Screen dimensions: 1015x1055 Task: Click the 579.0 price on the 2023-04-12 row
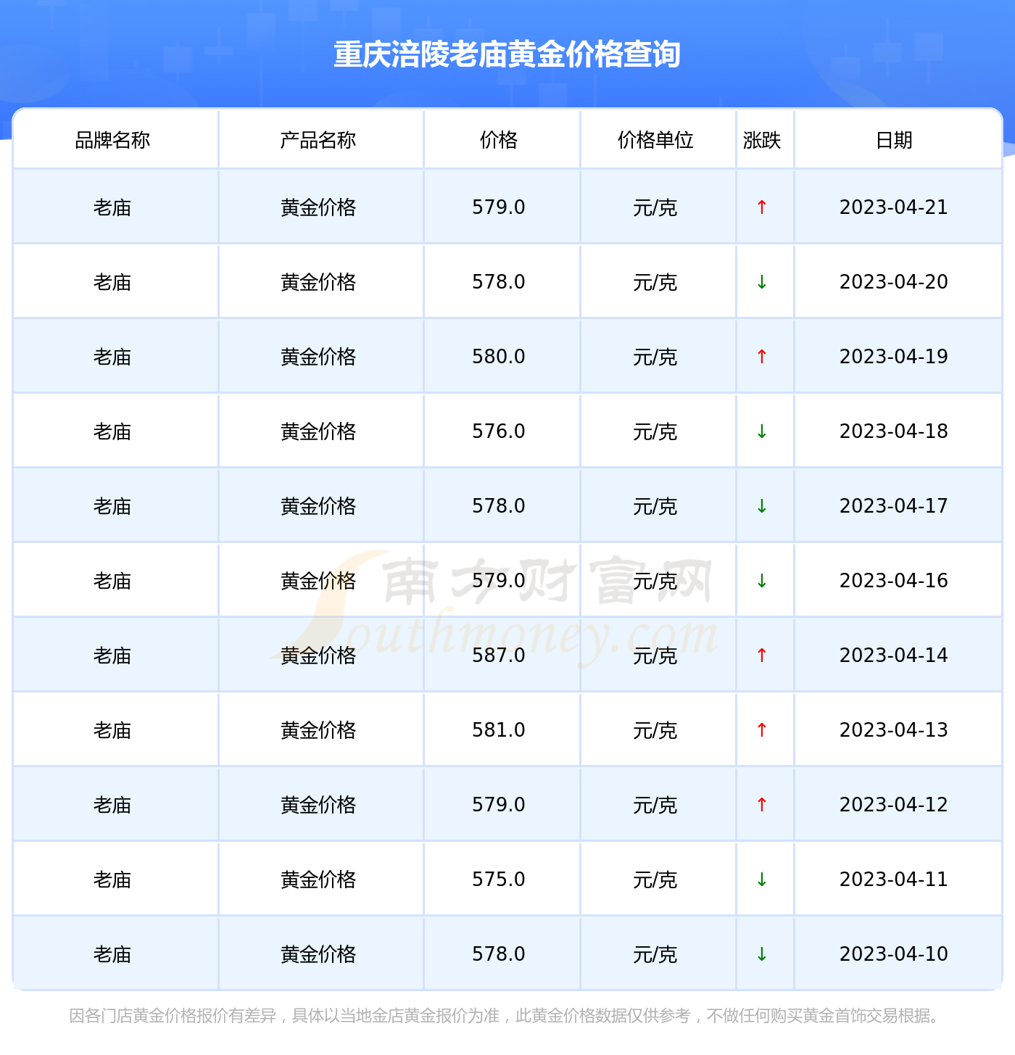499,805
